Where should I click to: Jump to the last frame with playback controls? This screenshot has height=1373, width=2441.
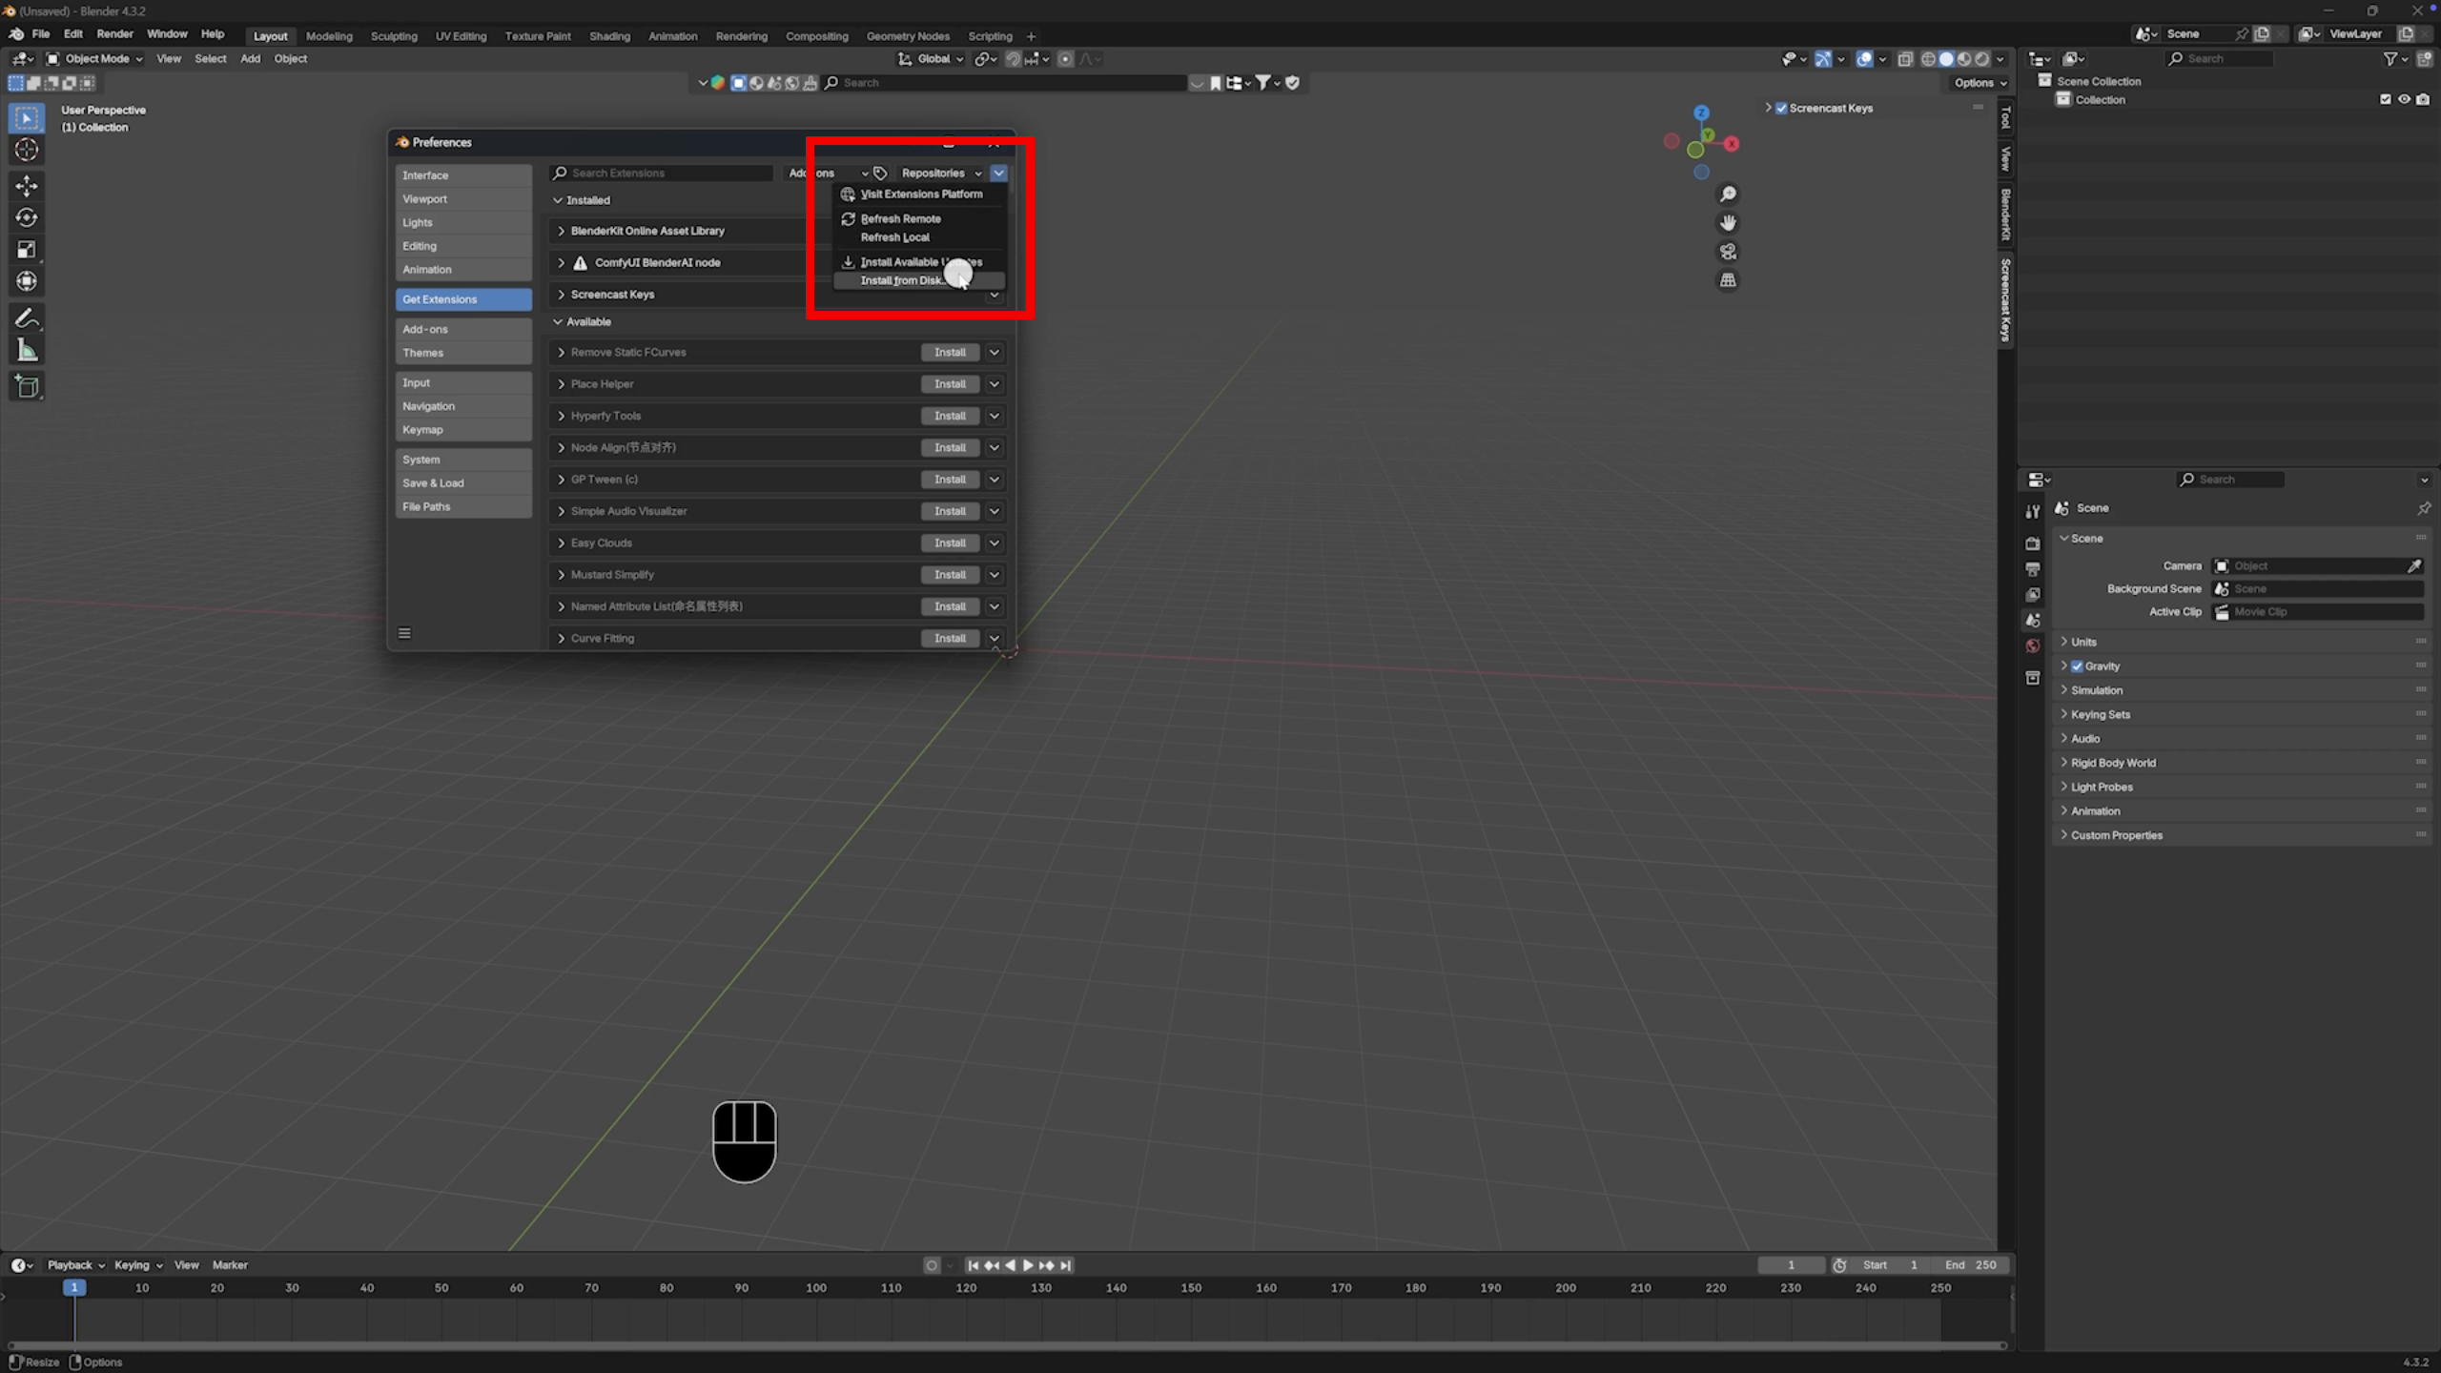click(1065, 1265)
